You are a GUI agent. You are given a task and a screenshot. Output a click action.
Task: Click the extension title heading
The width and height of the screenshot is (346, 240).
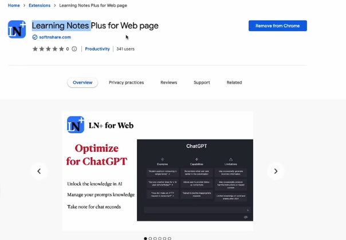pos(95,26)
